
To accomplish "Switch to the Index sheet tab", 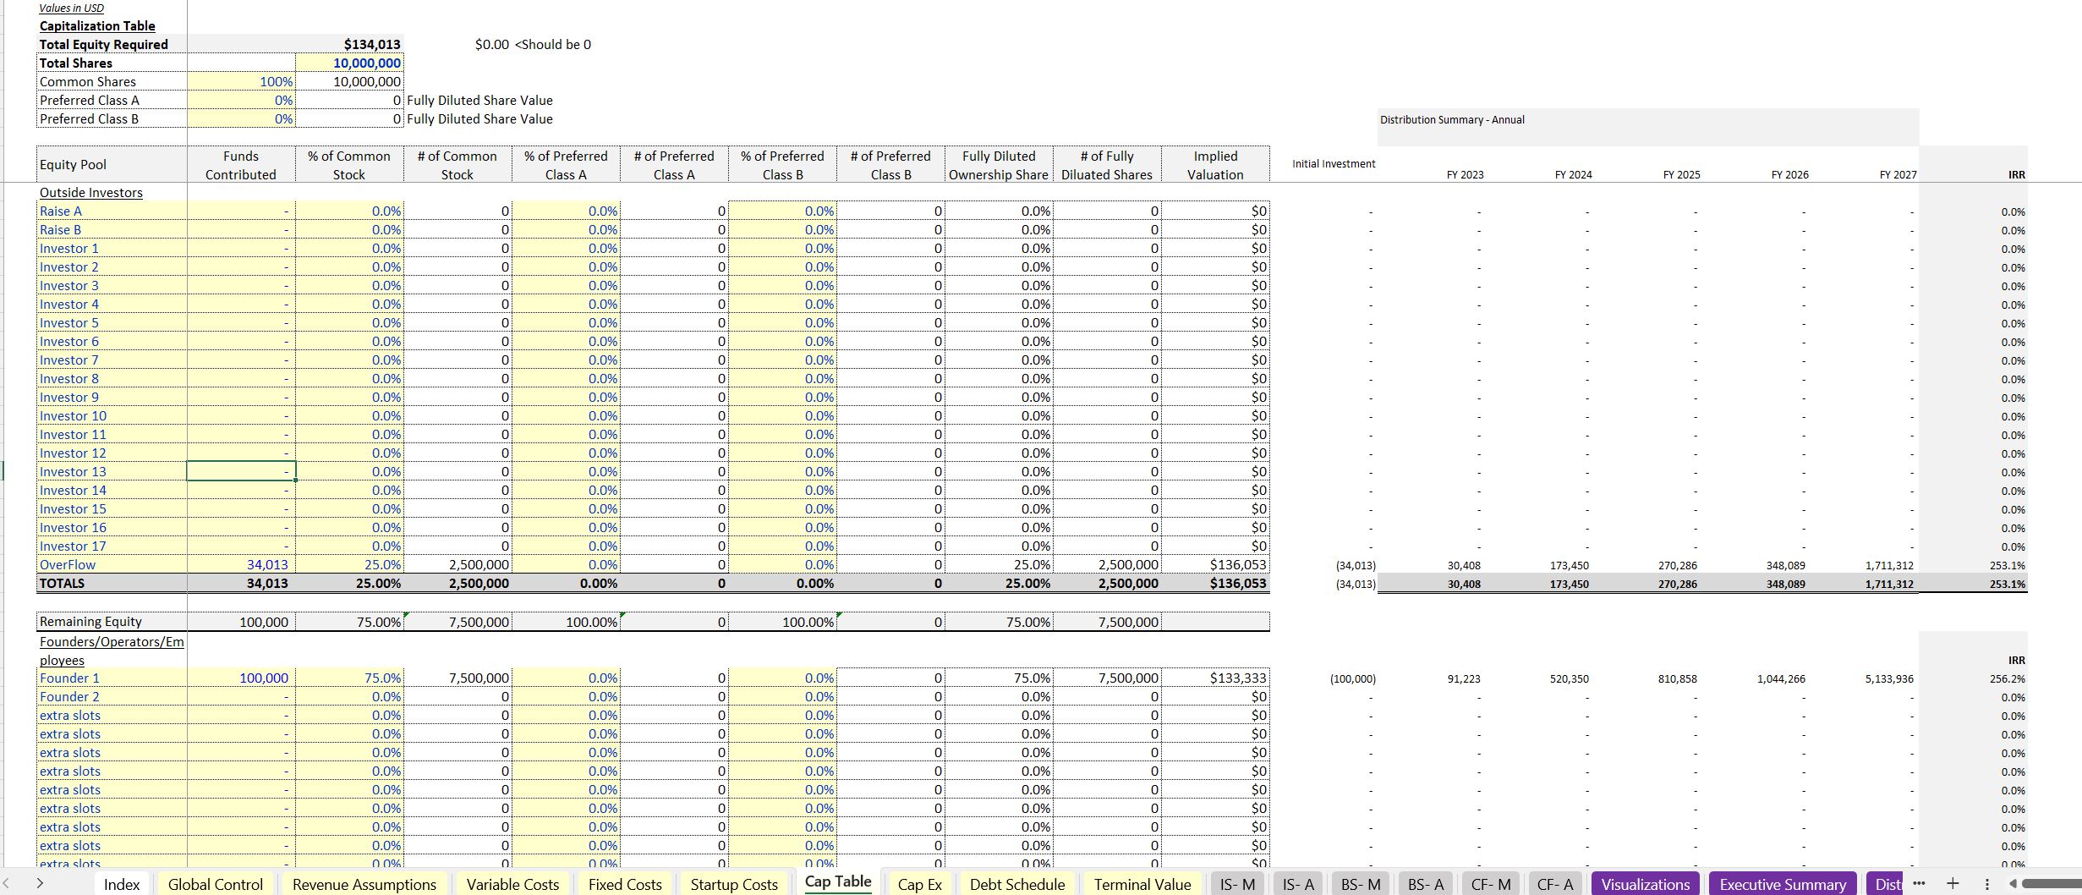I will 121,884.
